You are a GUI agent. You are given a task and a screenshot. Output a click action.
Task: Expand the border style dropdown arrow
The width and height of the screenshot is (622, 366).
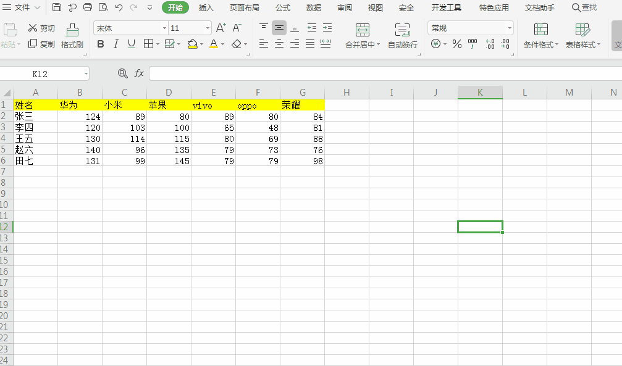pyautogui.click(x=158, y=44)
